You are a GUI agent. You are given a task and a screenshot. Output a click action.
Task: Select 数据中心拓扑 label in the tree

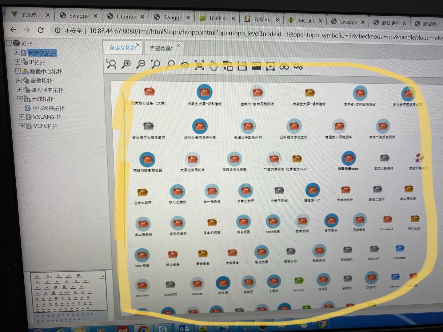tap(46, 72)
